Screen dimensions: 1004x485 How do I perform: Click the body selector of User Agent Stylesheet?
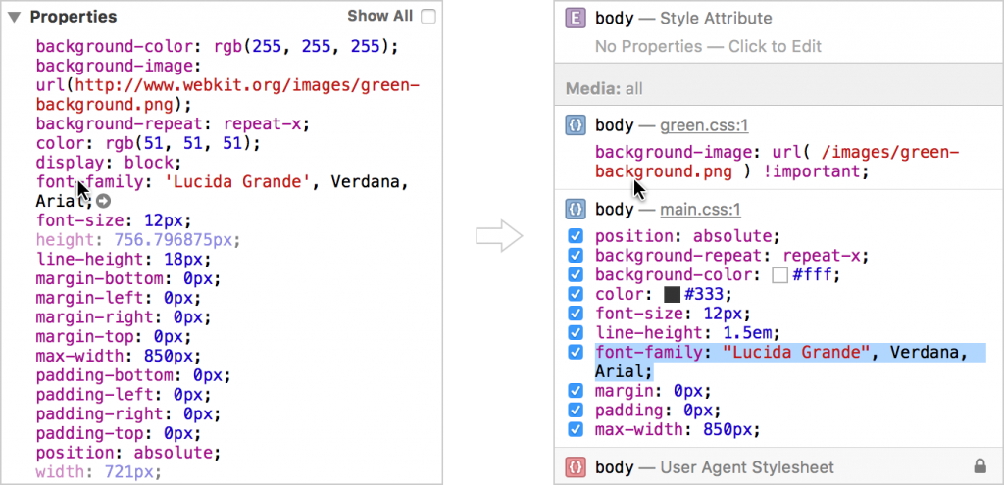coord(614,467)
